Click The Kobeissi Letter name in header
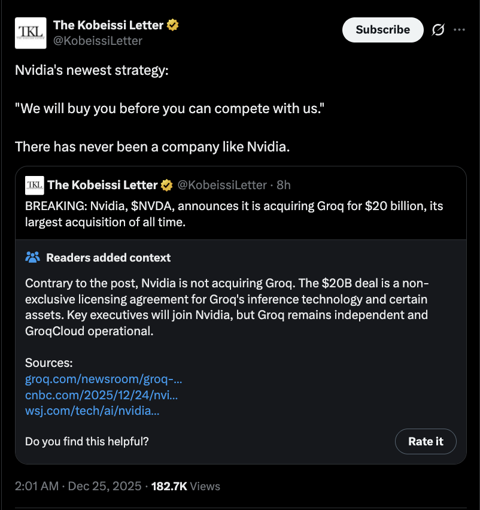This screenshot has height=510, width=480. pos(108,25)
